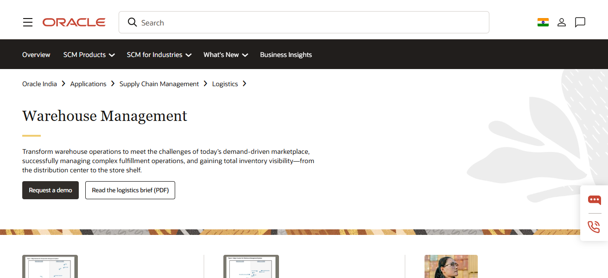The height and width of the screenshot is (278, 608).
Task: Open the hamburger menu
Action: tap(28, 22)
